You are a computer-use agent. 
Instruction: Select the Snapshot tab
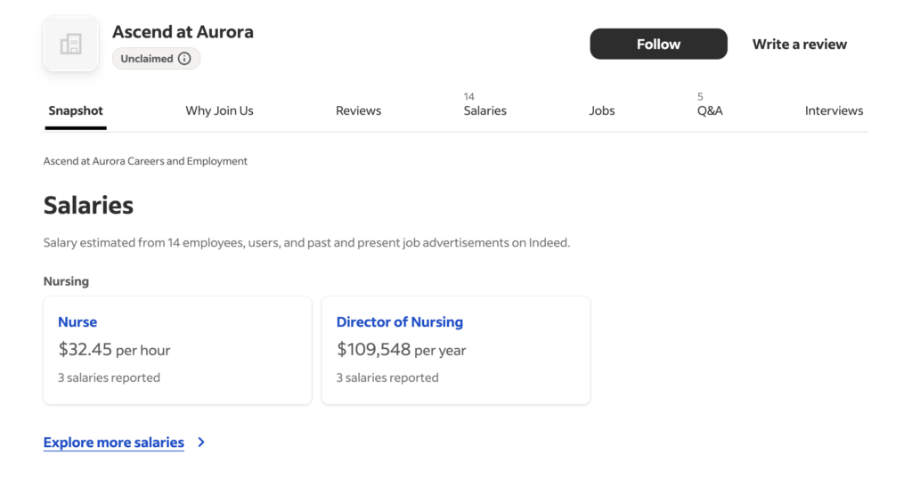coord(76,110)
